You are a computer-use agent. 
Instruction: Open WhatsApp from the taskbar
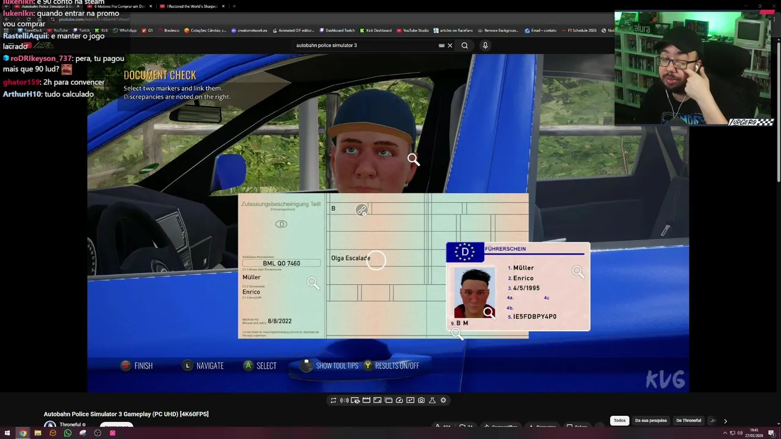click(68, 433)
